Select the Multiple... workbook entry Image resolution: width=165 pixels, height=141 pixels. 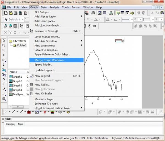pos(17,94)
